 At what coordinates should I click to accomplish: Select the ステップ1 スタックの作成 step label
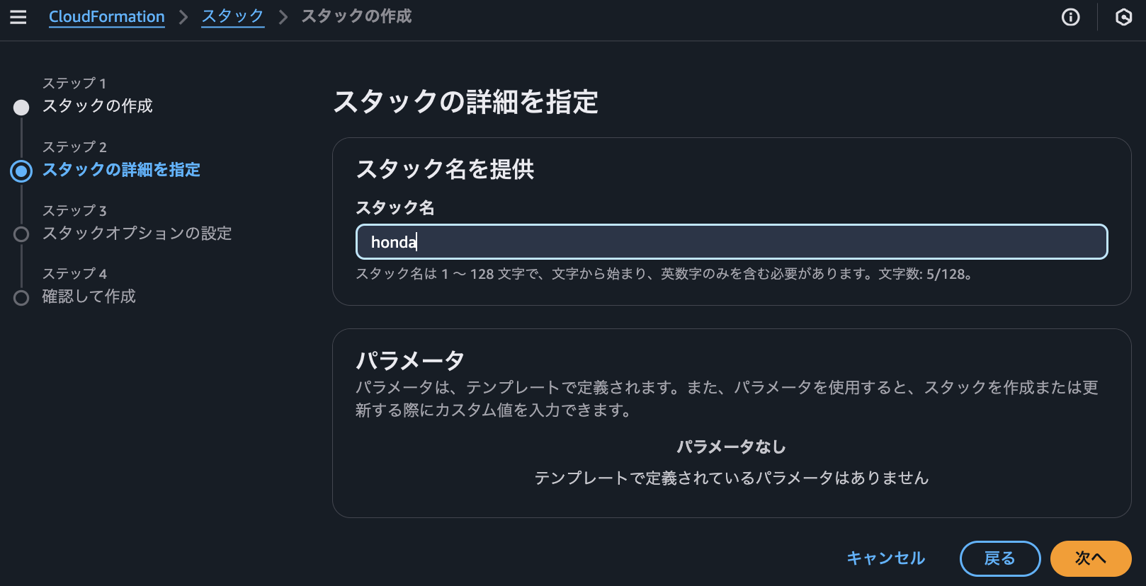pyautogui.click(x=98, y=105)
